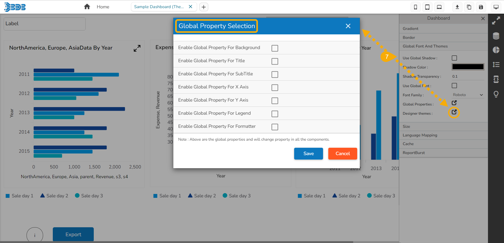Enable Global Property For Background checkbox
The width and height of the screenshot is (504, 243).
pyautogui.click(x=275, y=48)
